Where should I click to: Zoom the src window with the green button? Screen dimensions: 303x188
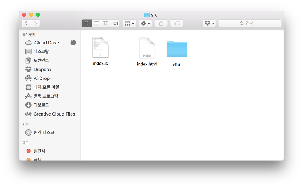click(38, 15)
